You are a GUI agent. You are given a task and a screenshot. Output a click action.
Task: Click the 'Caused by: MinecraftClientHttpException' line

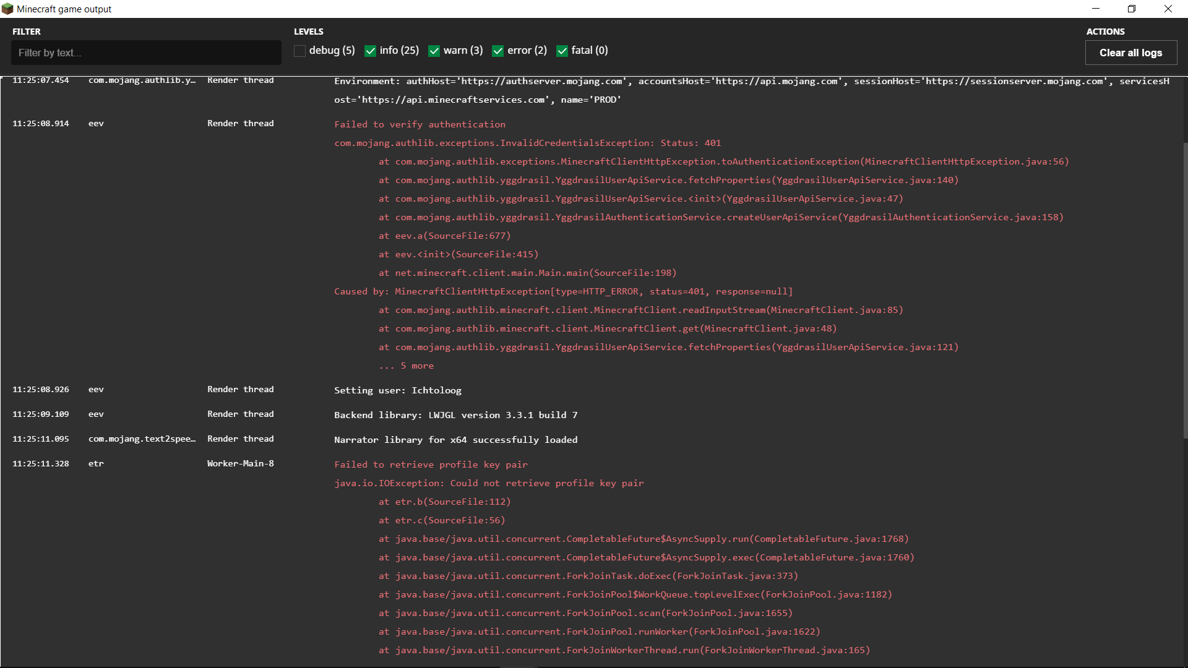tap(563, 291)
